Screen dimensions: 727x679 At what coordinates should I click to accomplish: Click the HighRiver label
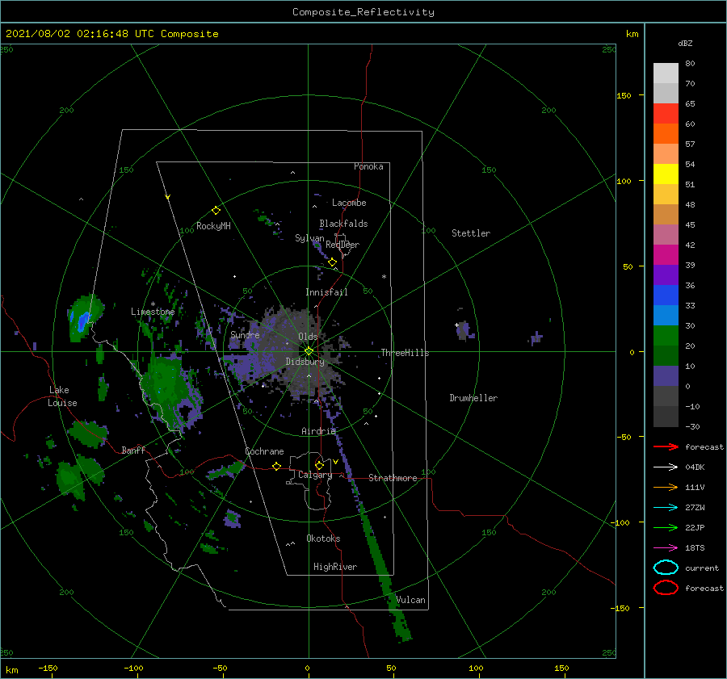pyautogui.click(x=335, y=567)
